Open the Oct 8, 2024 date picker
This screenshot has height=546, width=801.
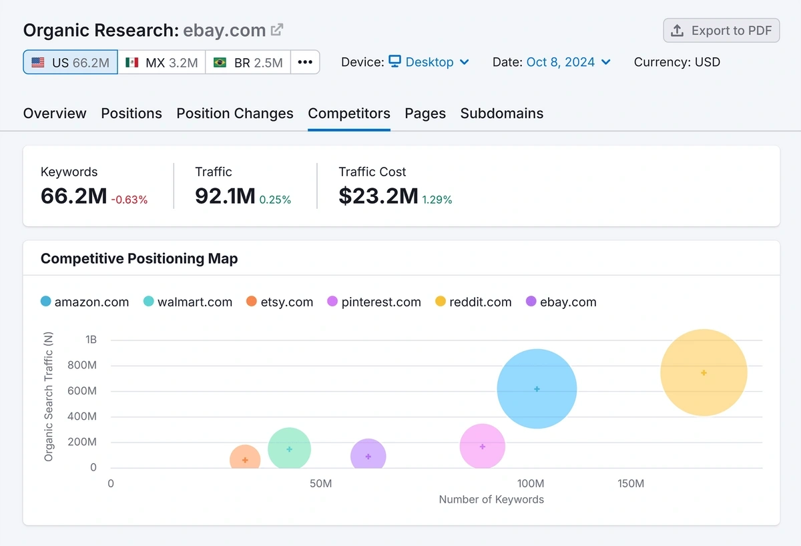(568, 62)
